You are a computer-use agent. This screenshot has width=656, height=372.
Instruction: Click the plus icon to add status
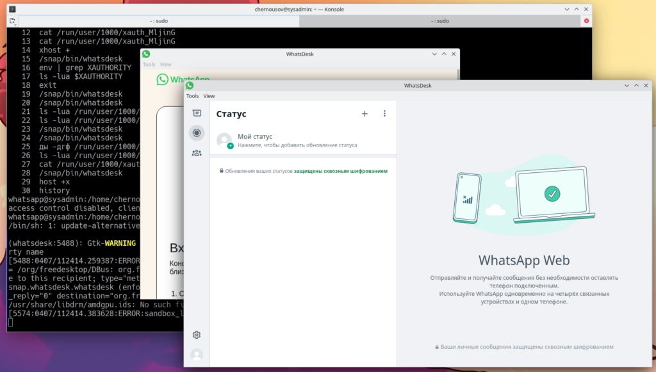[365, 114]
